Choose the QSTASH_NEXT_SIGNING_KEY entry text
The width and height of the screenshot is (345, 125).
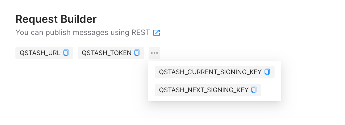(204, 90)
